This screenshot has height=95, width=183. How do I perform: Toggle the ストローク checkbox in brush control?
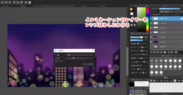tap(146, 54)
